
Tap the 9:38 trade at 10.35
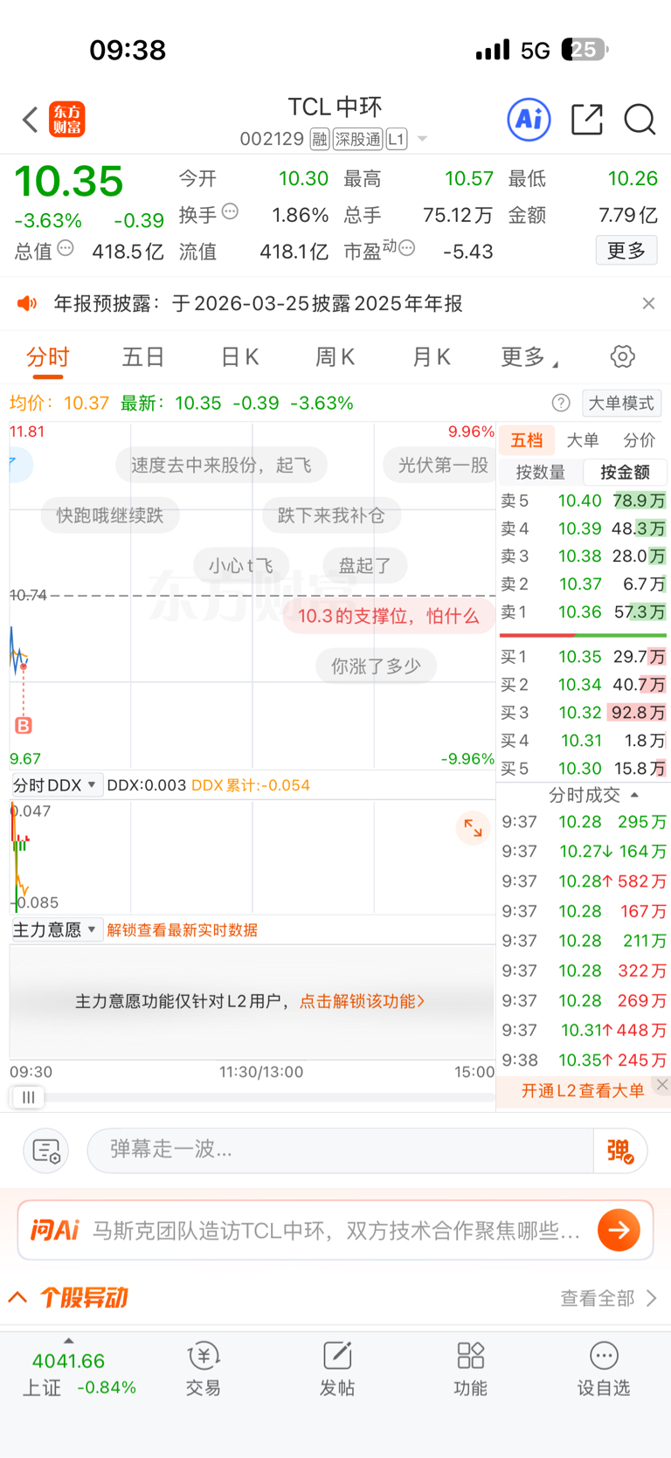coord(584,1061)
